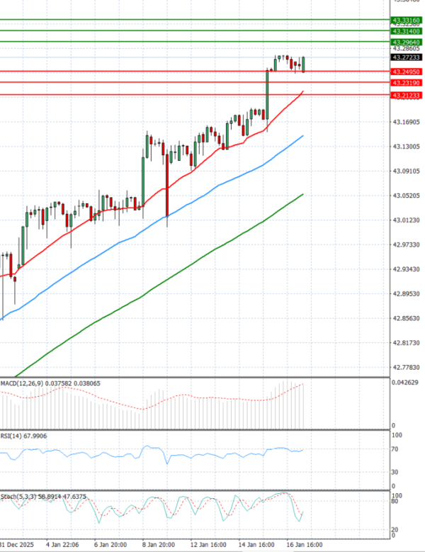Click the 43.24950 red support label
This screenshot has width=425, height=552.
tap(406, 72)
